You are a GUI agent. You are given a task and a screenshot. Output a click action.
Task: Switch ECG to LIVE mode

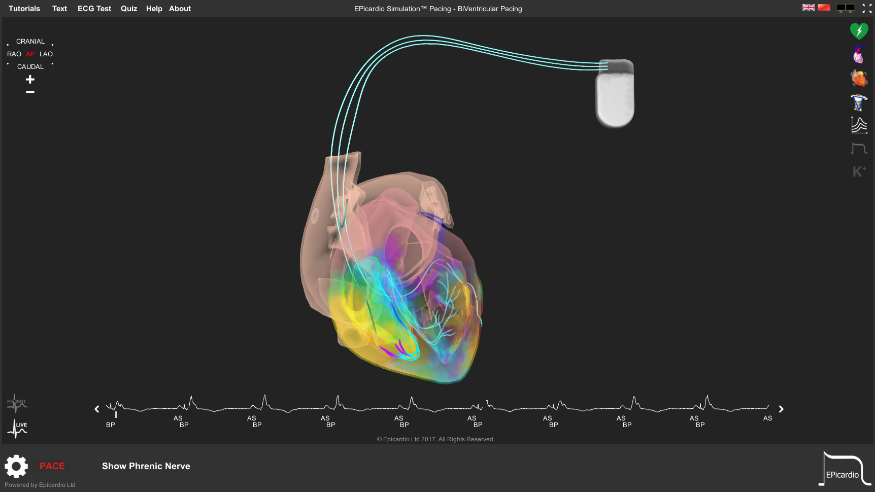(18, 429)
